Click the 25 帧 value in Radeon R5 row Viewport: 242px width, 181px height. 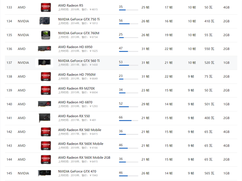pos(145,7)
